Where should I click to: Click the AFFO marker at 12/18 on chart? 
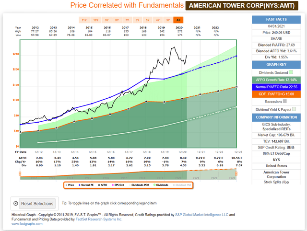(x=146, y=102)
